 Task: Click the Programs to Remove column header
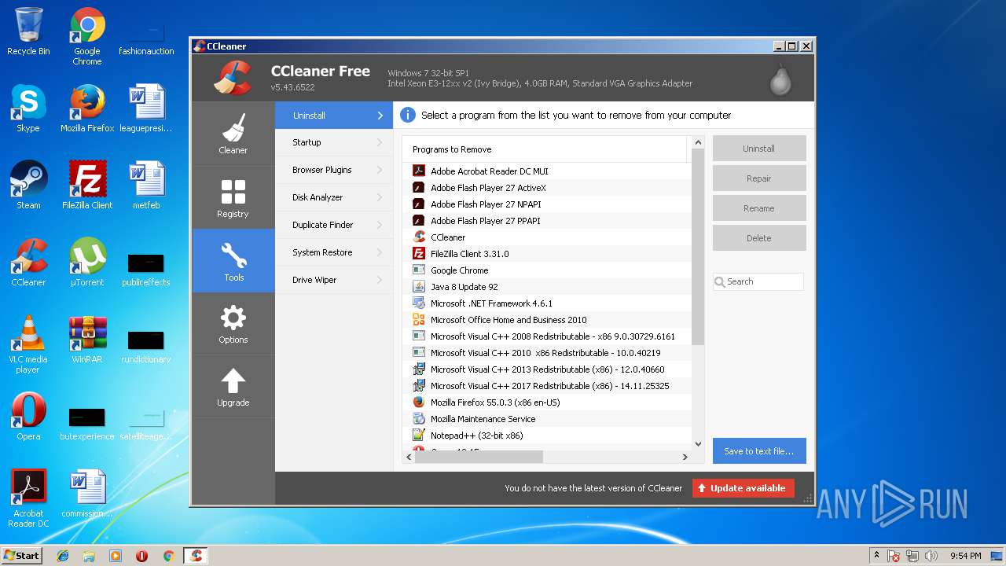point(545,149)
